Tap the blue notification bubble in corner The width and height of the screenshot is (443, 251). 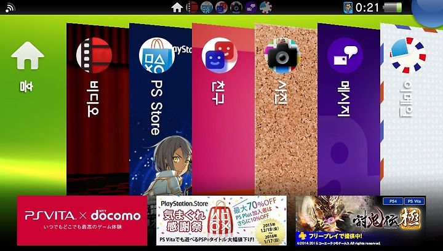click(428, 11)
